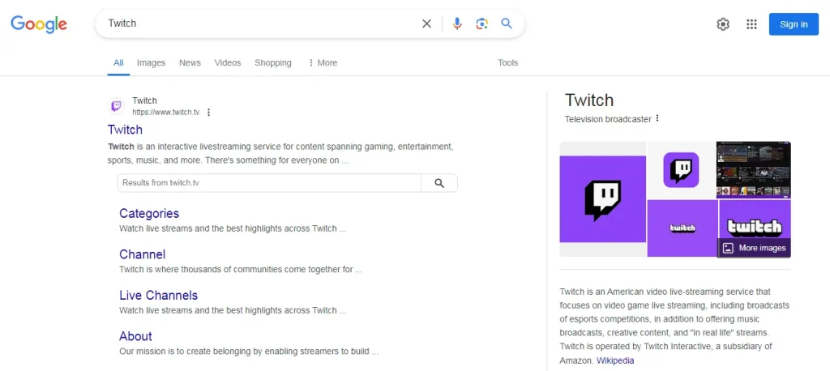830x371 pixels.
Task: Click https://www.twitch.tv URL text
Action: (x=165, y=113)
